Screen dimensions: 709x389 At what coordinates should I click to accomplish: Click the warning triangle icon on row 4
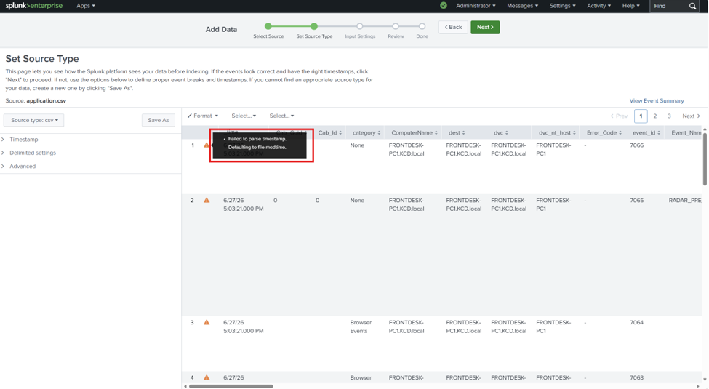click(x=207, y=377)
